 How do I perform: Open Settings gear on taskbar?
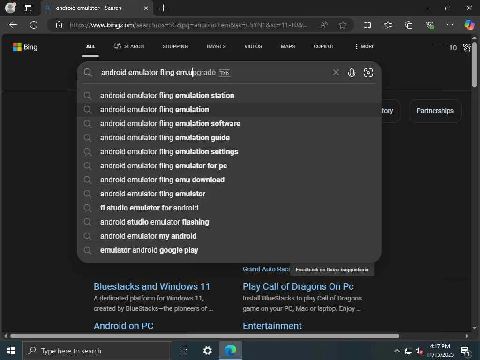207,351
